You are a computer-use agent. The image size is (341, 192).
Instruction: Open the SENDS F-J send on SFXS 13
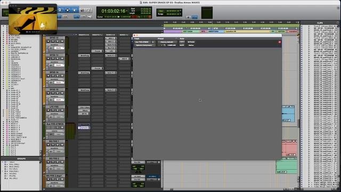(124, 59)
